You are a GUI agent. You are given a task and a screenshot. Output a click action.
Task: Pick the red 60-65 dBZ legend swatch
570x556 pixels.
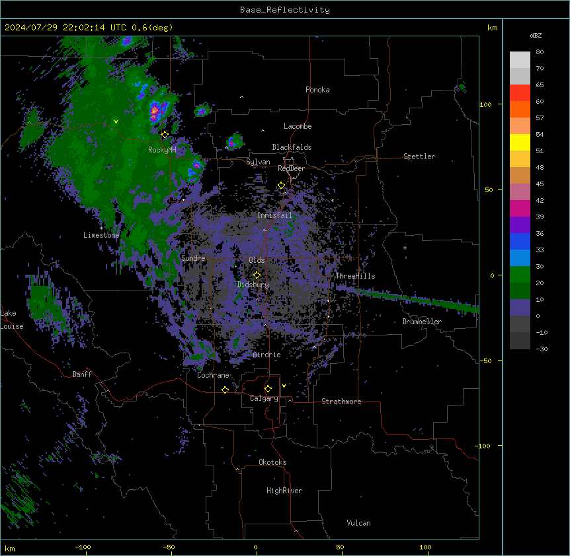(x=520, y=93)
